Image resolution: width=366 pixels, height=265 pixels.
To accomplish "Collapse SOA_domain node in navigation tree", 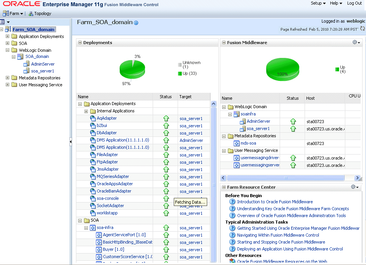I will click(13, 57).
